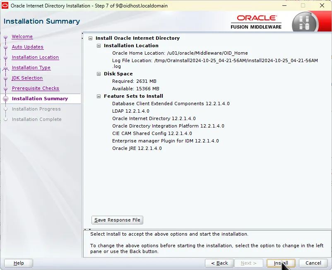Image resolution: width=332 pixels, height=270 pixels.
Task: Click the Save Response File button
Action: pos(117,220)
